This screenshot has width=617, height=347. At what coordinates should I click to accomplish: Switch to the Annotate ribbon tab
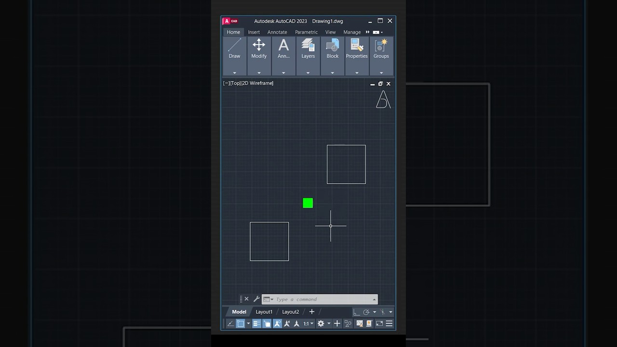click(277, 32)
